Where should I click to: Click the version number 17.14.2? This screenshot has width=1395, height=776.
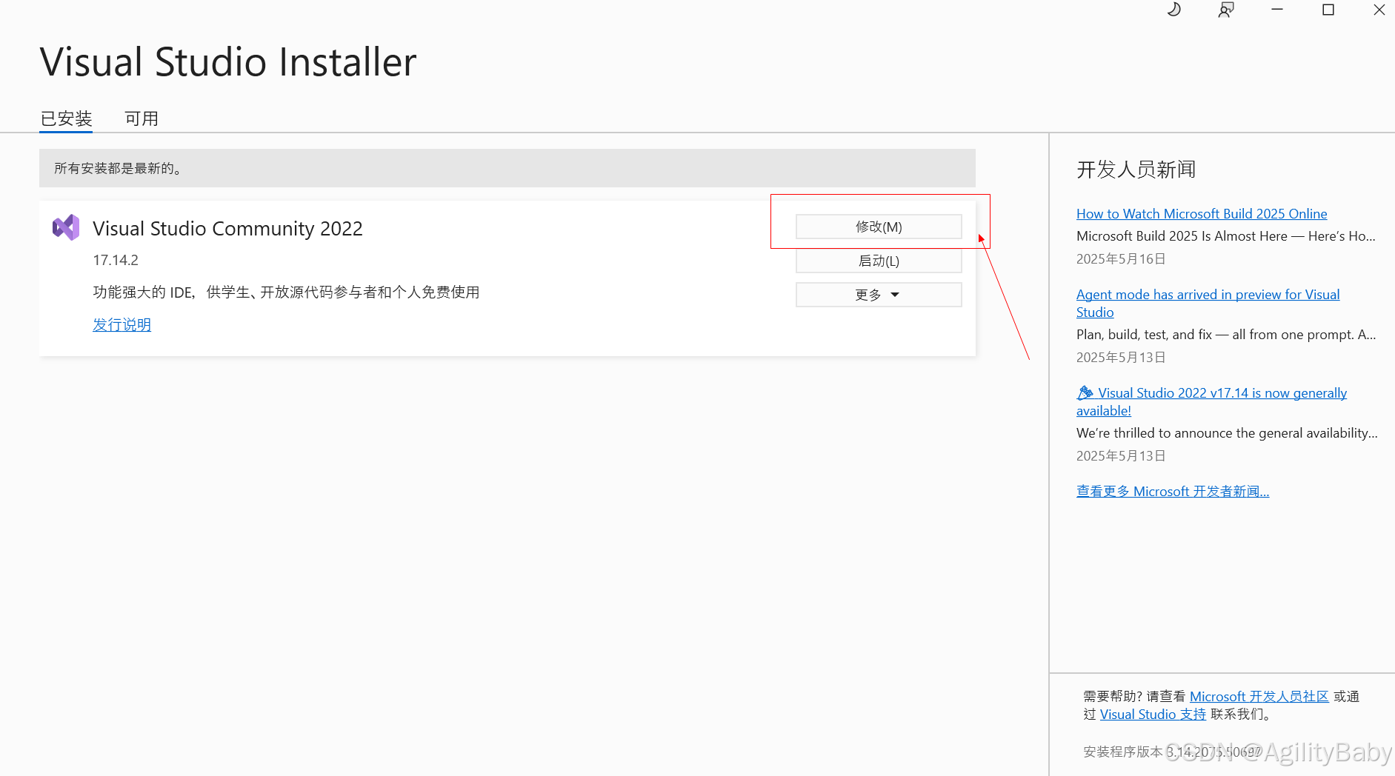[116, 260]
